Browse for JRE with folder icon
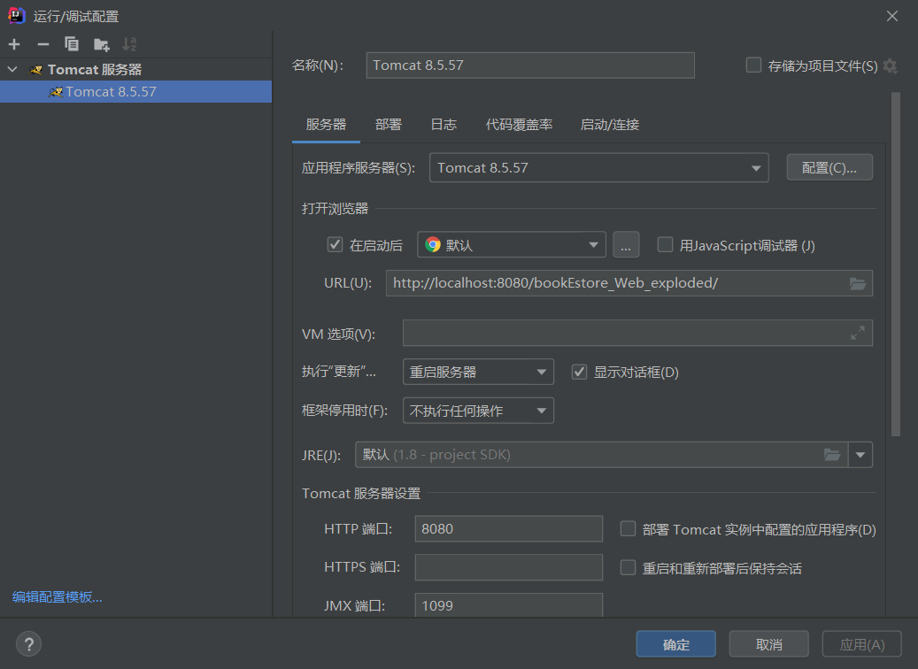This screenshot has width=918, height=669. [x=832, y=455]
